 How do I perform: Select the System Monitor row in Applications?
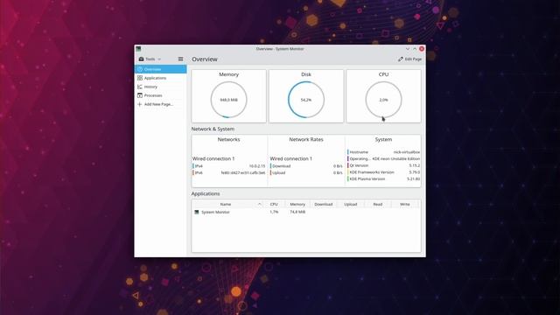tap(306, 212)
